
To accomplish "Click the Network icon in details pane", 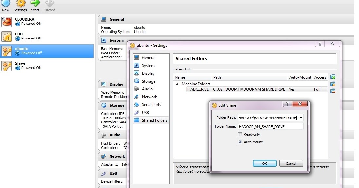I will pos(104,156).
